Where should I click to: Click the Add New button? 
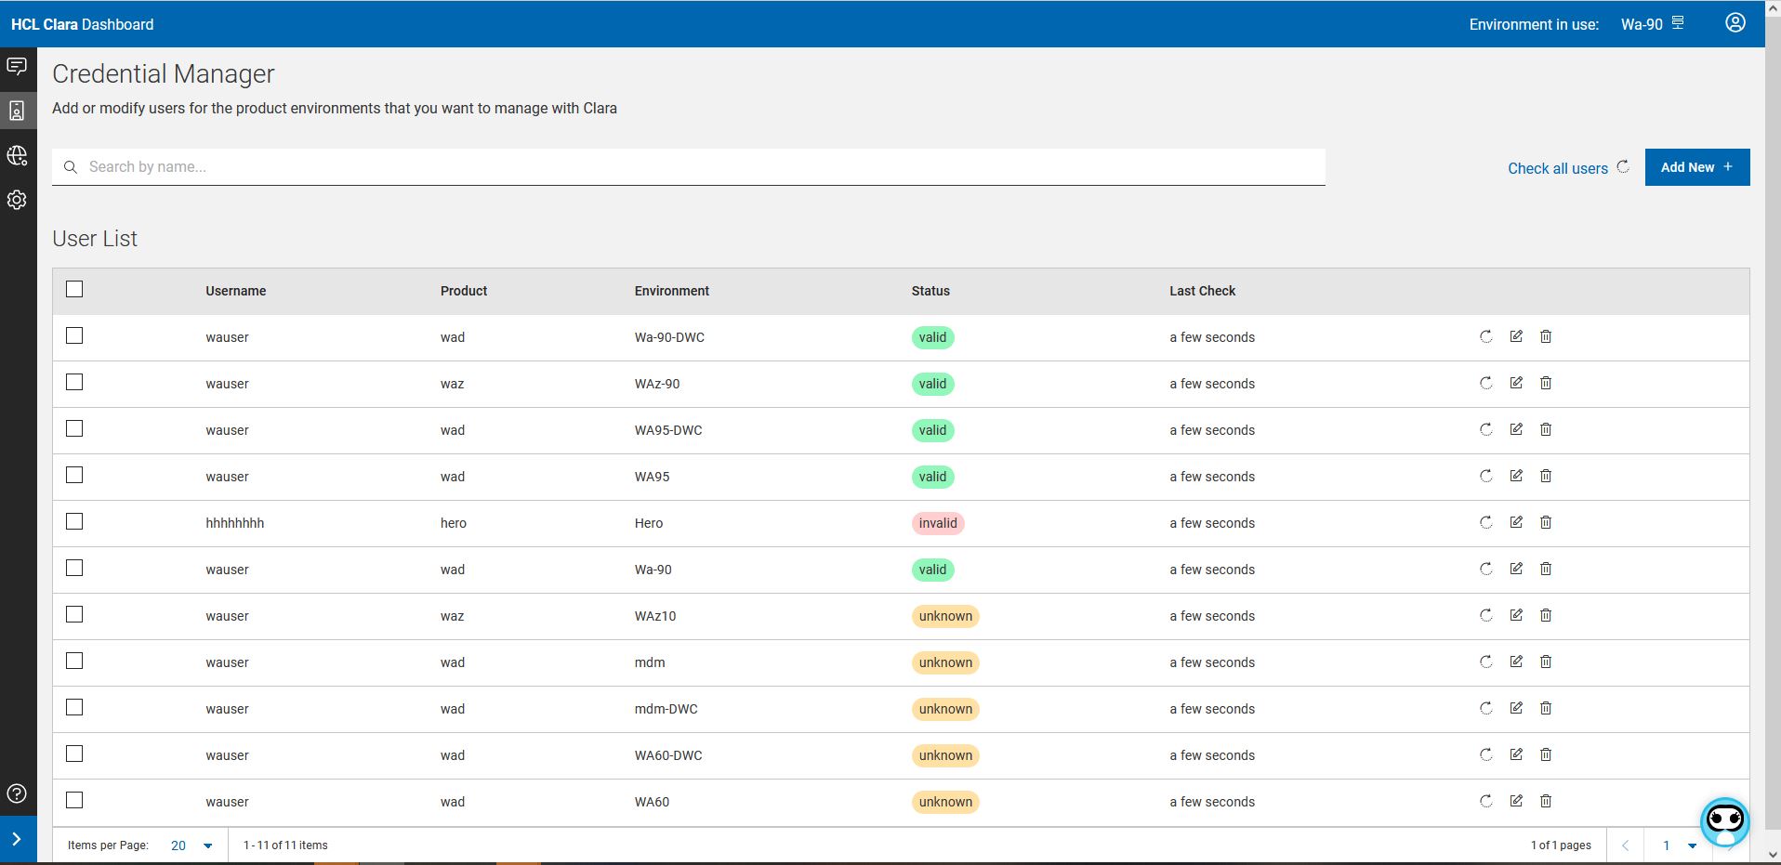[1696, 167]
